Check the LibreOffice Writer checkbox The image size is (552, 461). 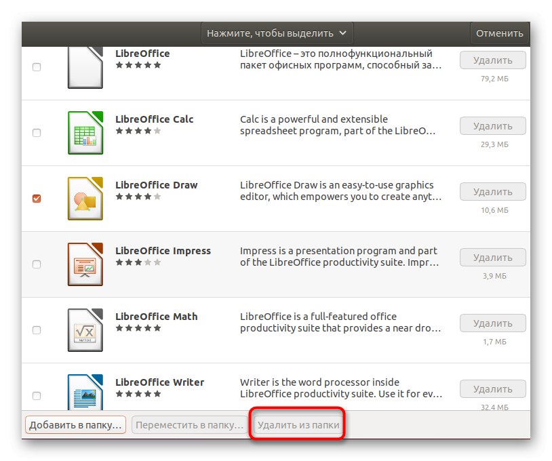click(x=37, y=396)
